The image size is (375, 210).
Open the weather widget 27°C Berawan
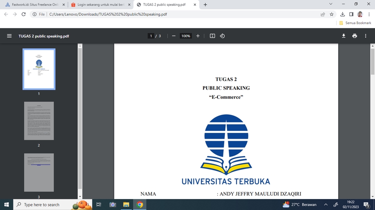coord(300,205)
